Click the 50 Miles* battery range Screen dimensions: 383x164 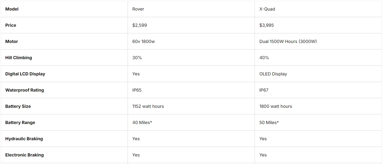(x=269, y=122)
